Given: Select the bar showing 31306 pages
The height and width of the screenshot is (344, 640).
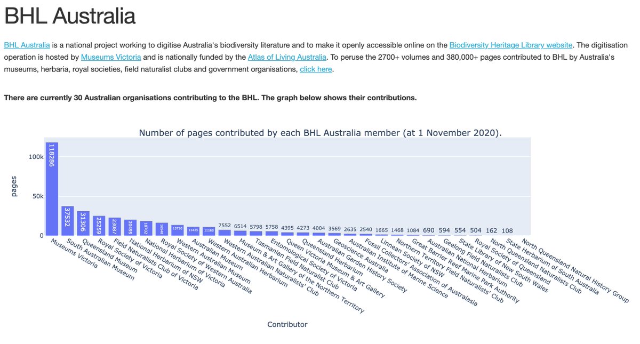Looking at the screenshot, I should point(83,223).
